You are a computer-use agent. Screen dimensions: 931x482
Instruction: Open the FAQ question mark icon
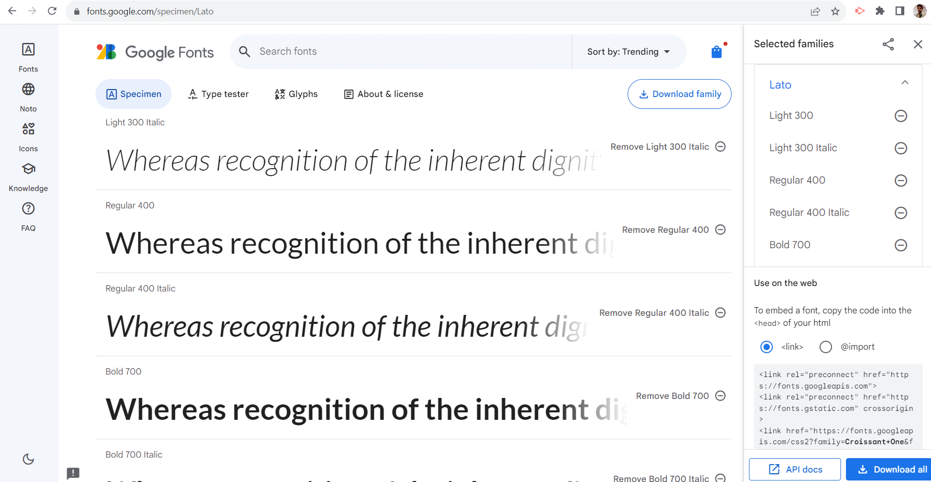(28, 209)
